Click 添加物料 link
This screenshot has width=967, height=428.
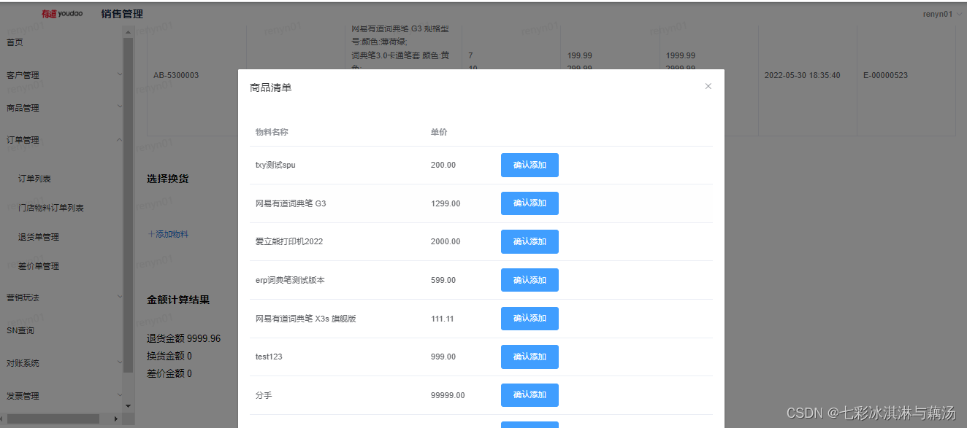click(168, 234)
